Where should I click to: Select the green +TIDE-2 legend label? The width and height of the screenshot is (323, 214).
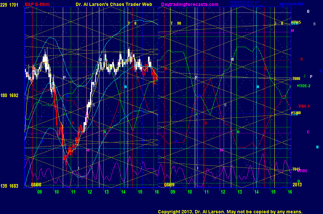tap(304, 86)
